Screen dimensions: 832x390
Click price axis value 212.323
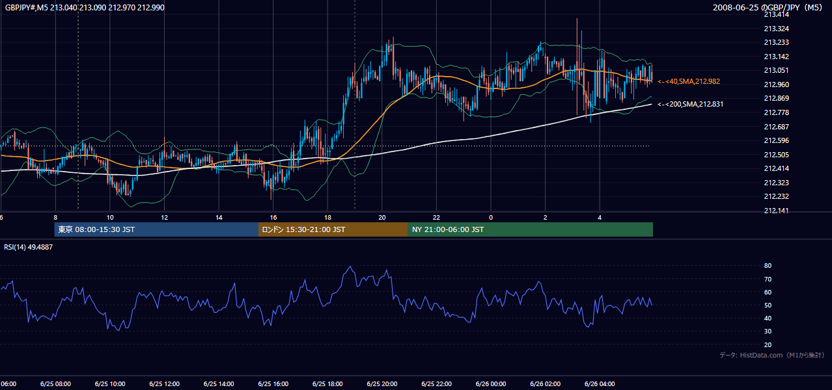[776, 183]
